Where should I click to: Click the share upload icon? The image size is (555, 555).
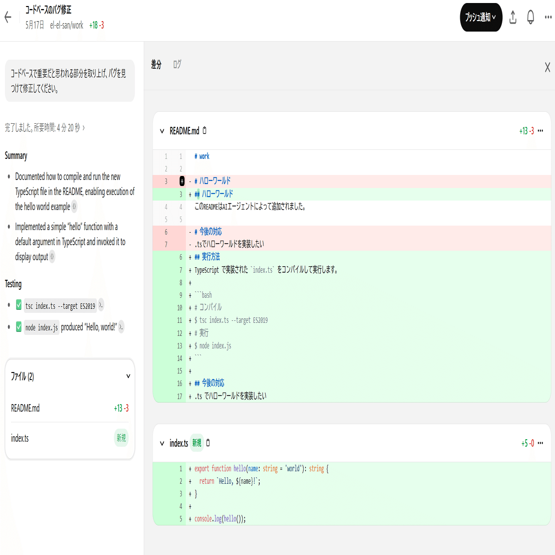tap(513, 18)
